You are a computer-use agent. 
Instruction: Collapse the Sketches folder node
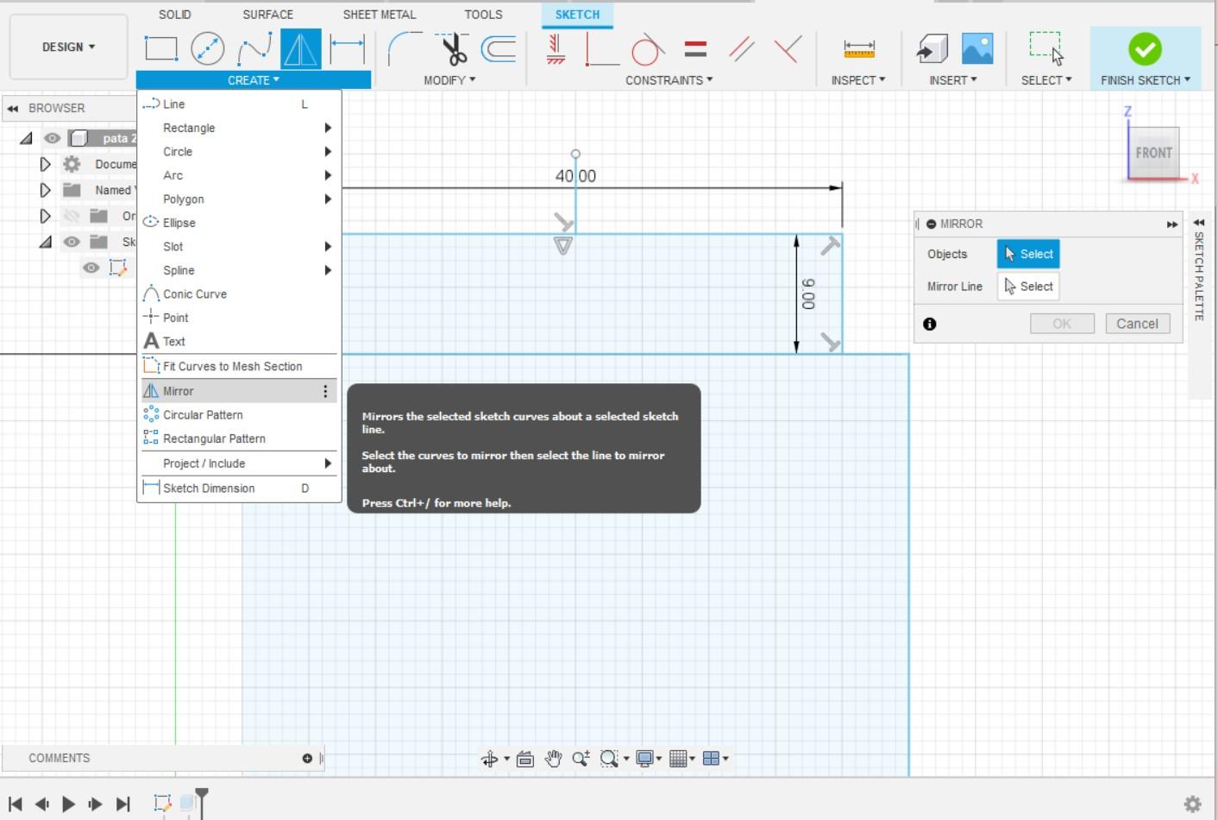(x=45, y=242)
